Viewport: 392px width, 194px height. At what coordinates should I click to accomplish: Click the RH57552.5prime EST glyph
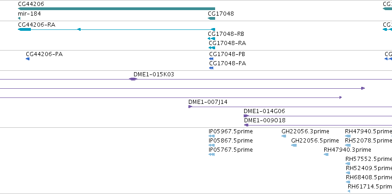click(348, 164)
